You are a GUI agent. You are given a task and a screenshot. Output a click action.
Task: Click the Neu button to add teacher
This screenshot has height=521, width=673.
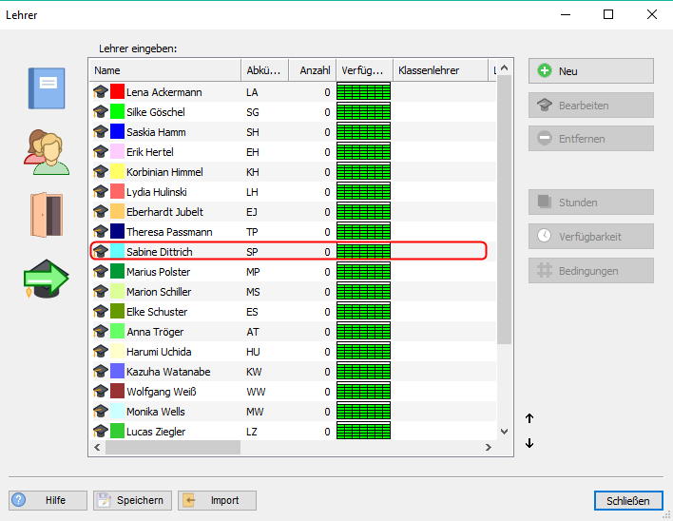coord(591,70)
